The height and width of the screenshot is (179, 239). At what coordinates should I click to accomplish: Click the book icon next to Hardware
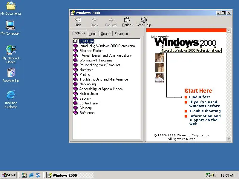[x=76, y=70]
